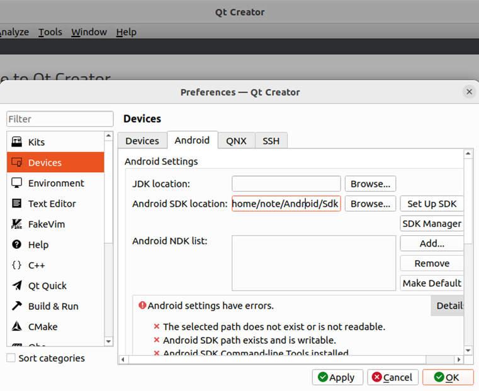Image resolution: width=479 pixels, height=391 pixels.
Task: Select Qt Quick in the category list
Action: 55,286
